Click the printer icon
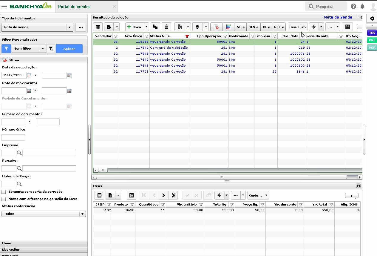This screenshot has width=377, height=256. (x=197, y=27)
